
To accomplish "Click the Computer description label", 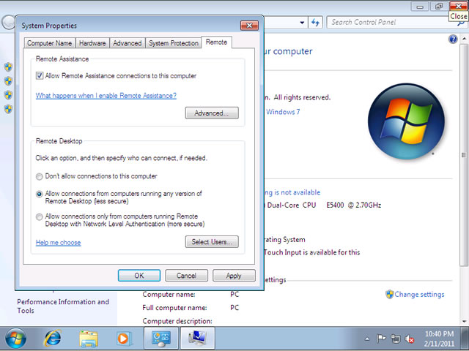I will 177,321.
